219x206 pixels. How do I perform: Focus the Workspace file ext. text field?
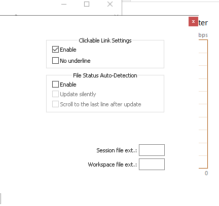click(x=152, y=164)
